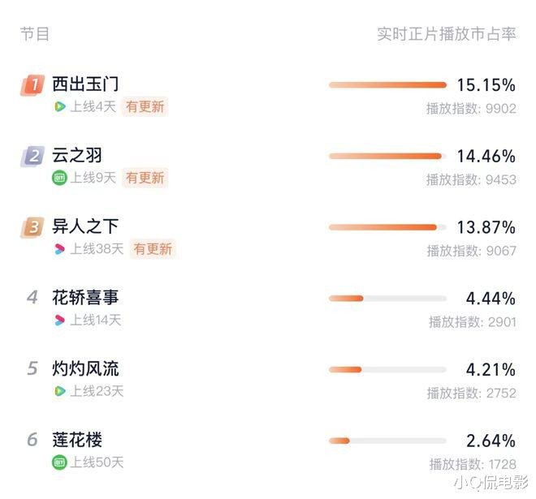The height and width of the screenshot is (499, 536).
Task: Click the 实时正片播放市占率 column header
Action: pos(447,34)
